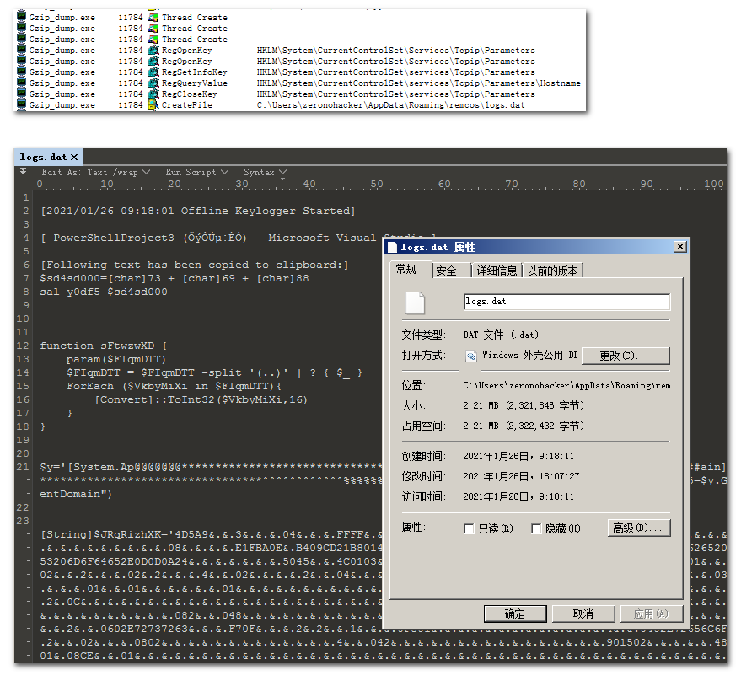Click the Windows shell DLL icon next to 打开方式

(x=470, y=356)
